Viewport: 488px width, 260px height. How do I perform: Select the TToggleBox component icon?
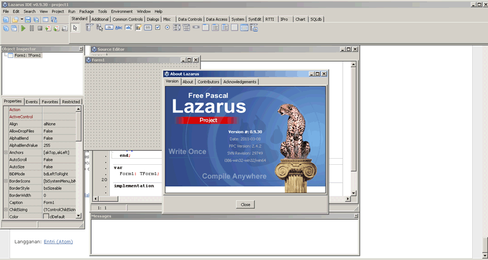(148, 27)
